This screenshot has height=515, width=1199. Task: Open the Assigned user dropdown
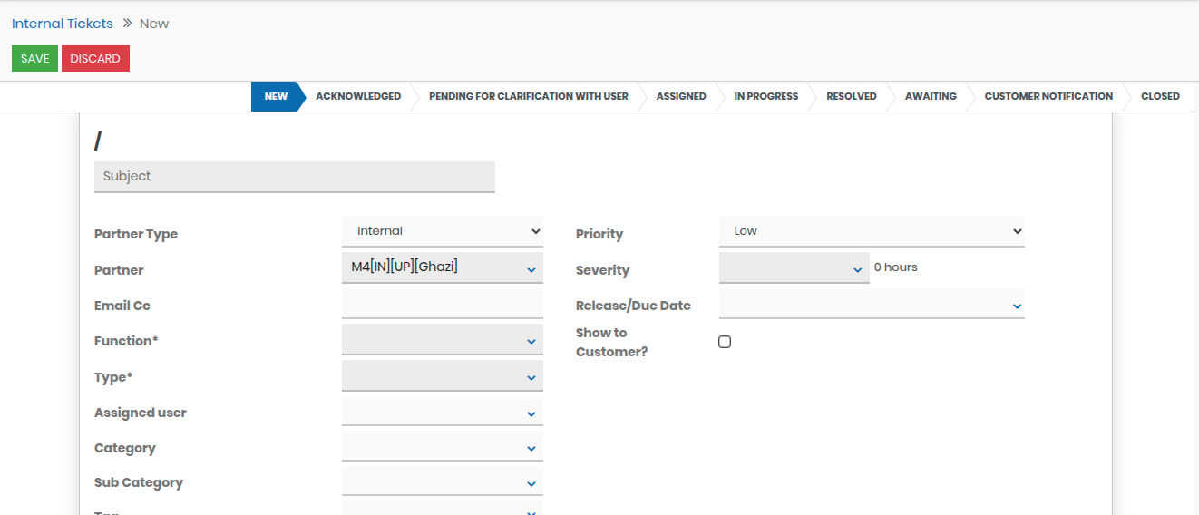click(442, 413)
